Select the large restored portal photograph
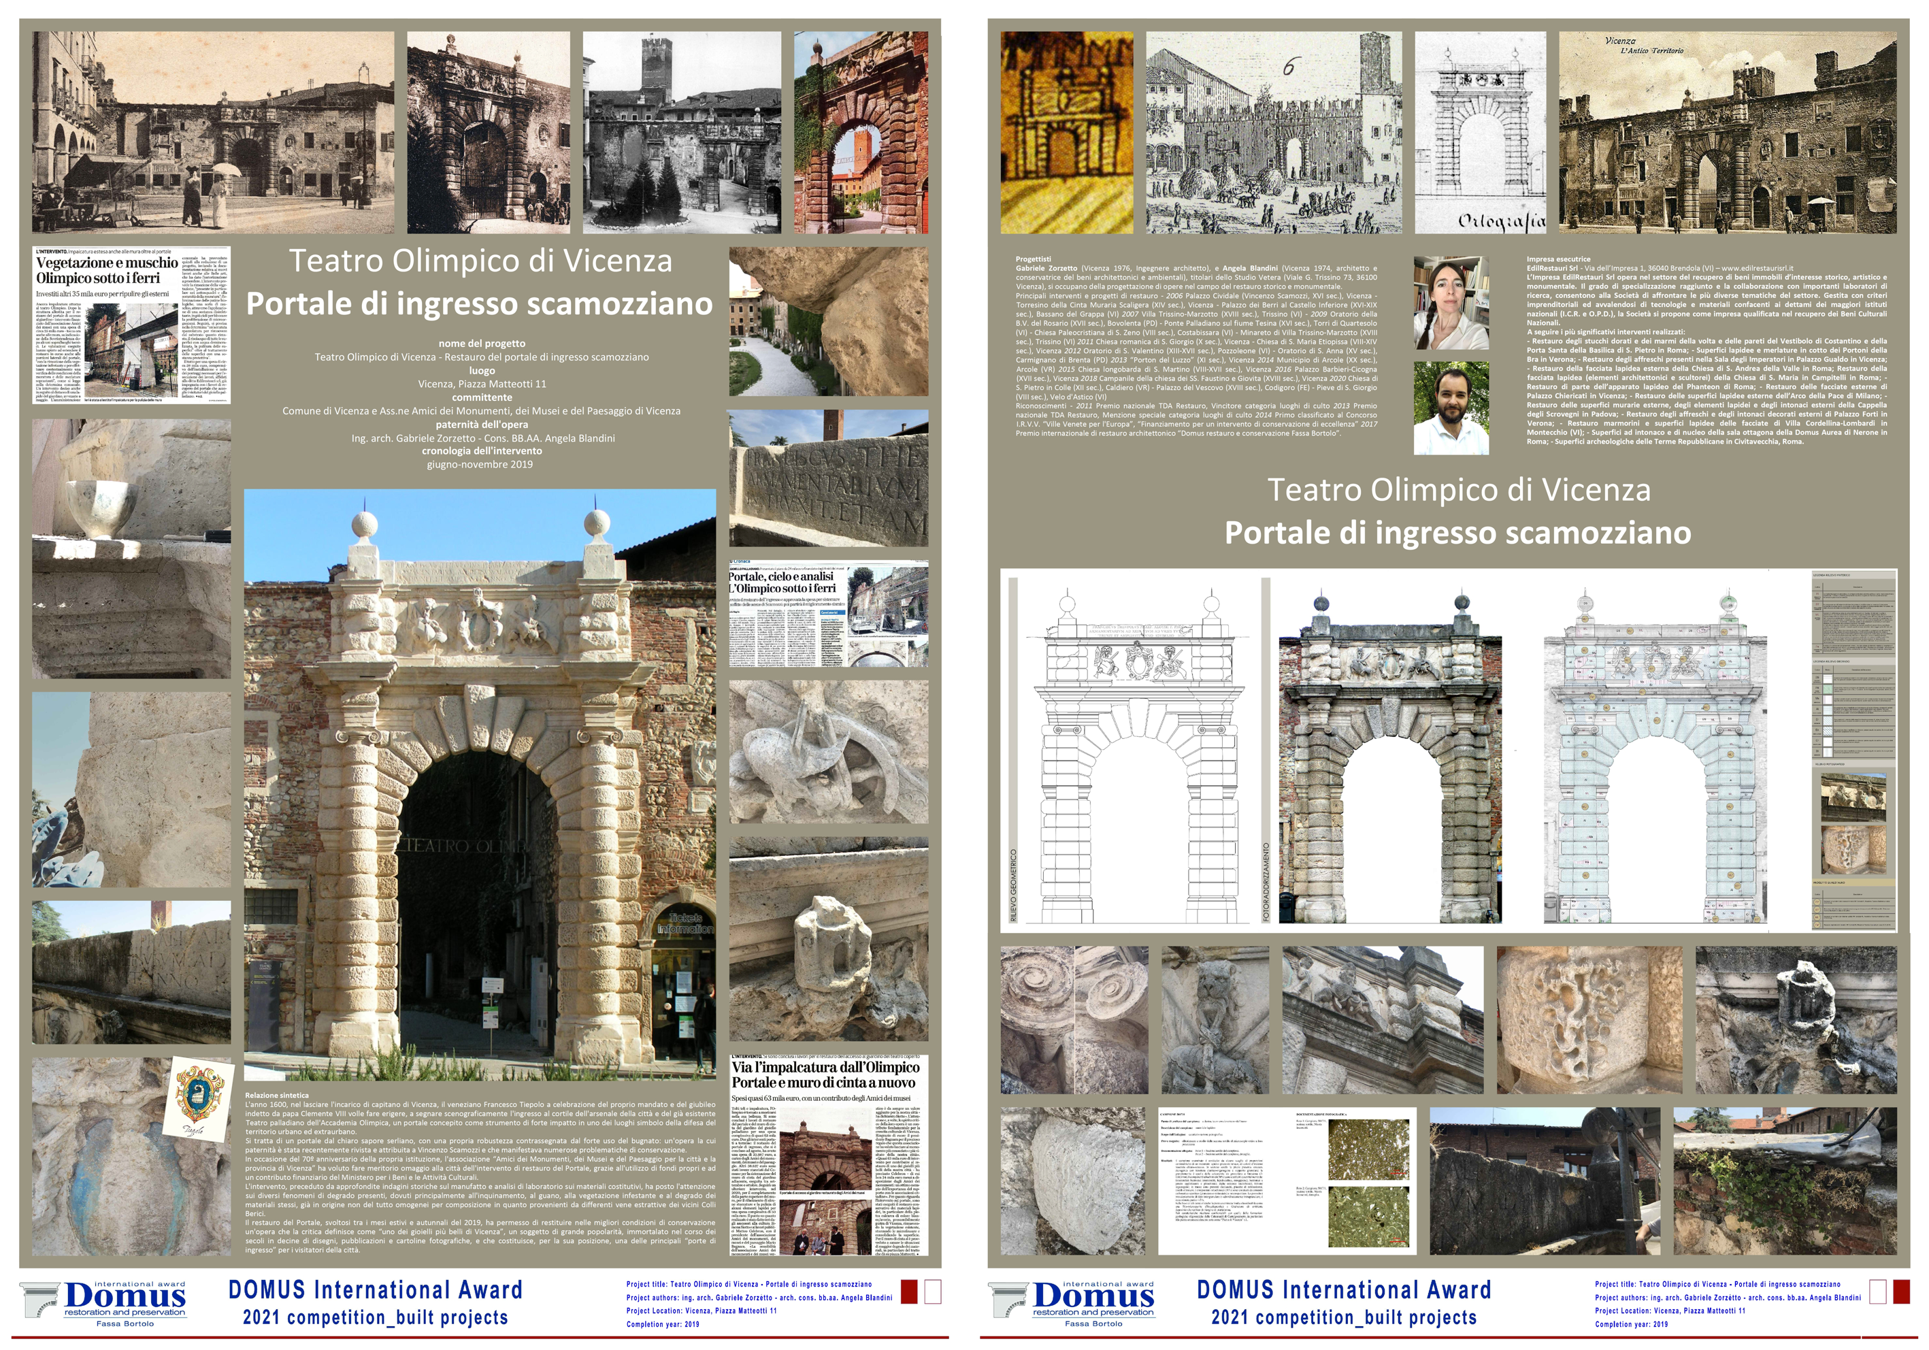1929x1350 pixels. click(480, 785)
